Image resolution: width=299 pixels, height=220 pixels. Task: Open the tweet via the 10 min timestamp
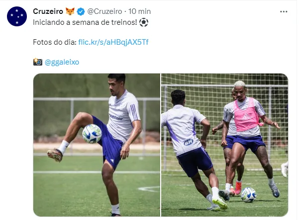139,11
